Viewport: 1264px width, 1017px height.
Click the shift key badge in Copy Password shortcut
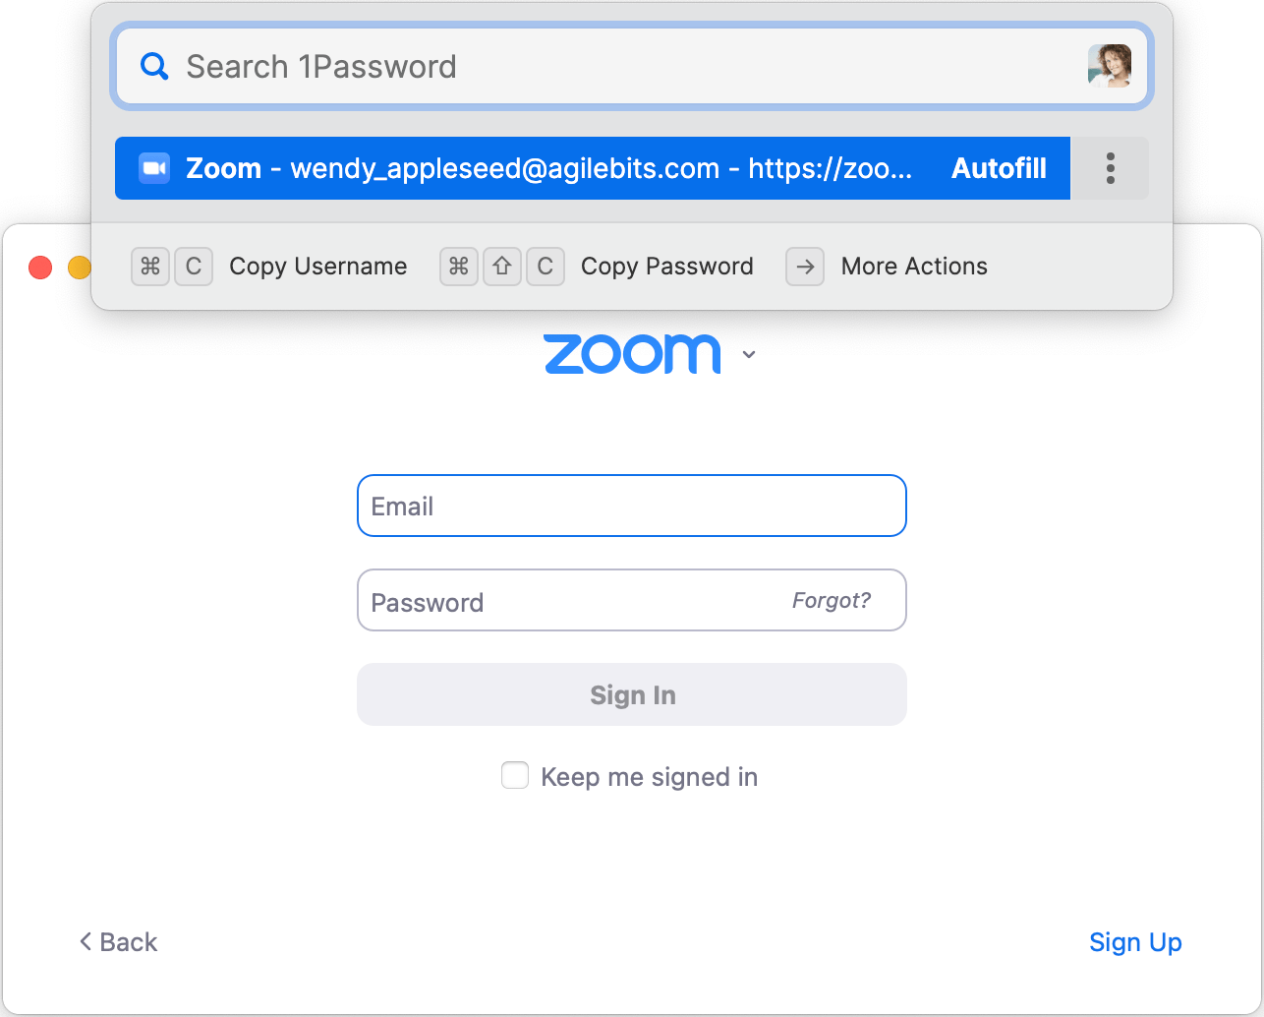(501, 266)
